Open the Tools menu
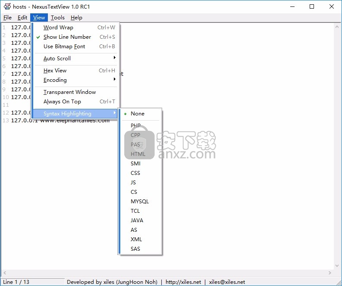This screenshot has width=342, height=286. pos(58,18)
